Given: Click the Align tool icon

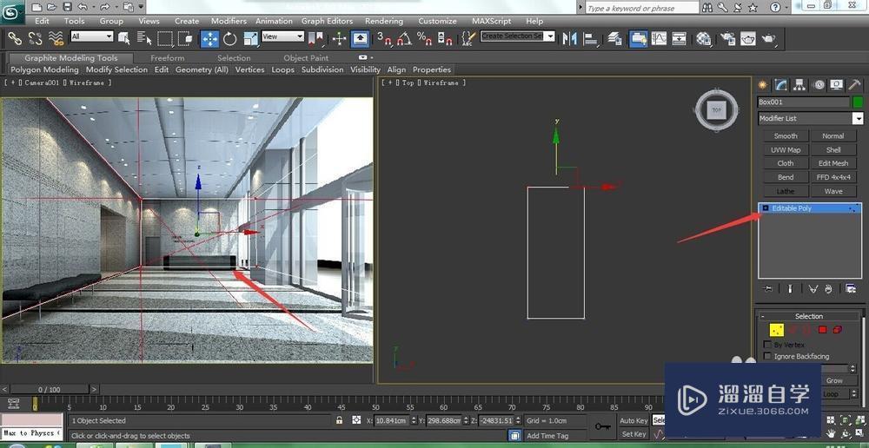Looking at the screenshot, I should 590,38.
